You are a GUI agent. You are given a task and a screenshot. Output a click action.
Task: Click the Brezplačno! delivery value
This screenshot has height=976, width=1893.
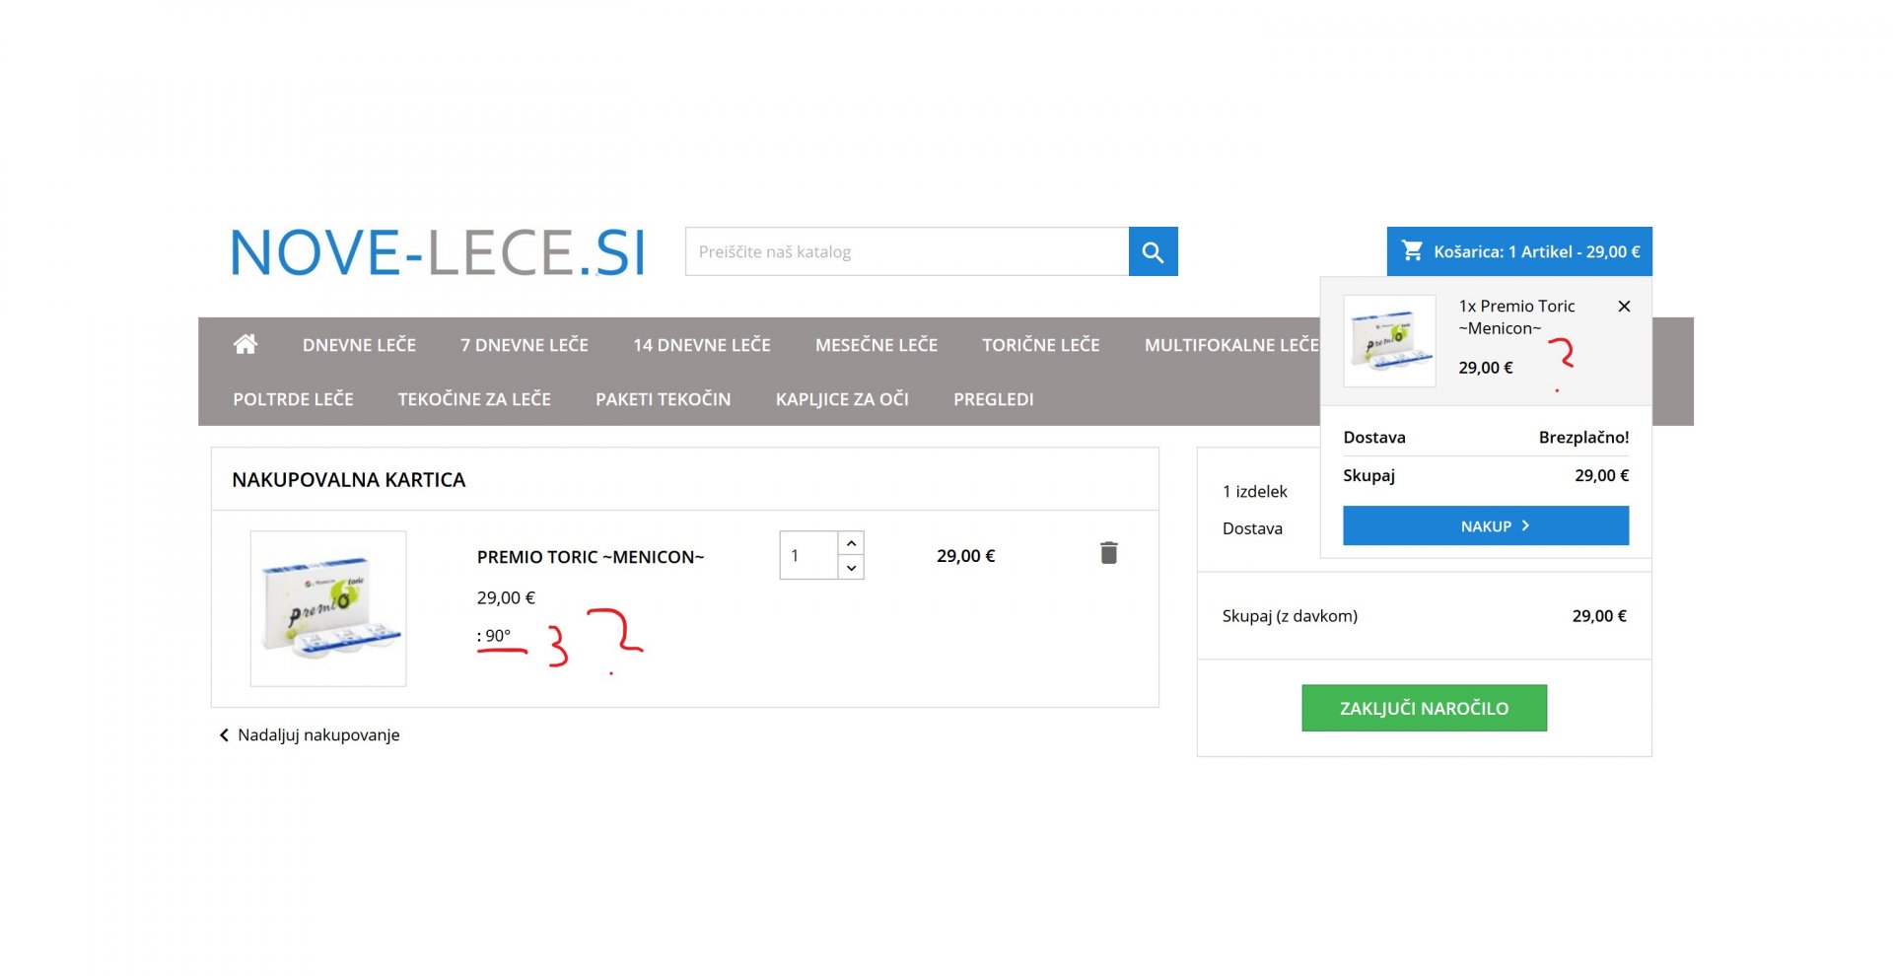(1583, 438)
